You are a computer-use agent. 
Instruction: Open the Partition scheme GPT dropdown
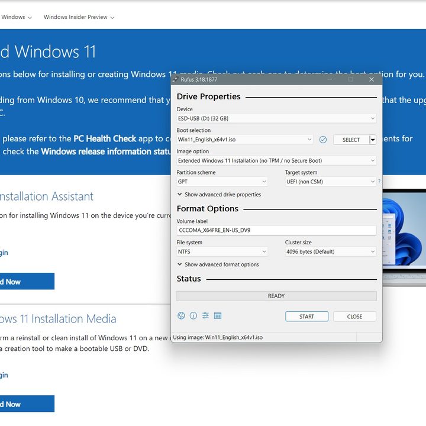click(x=222, y=182)
